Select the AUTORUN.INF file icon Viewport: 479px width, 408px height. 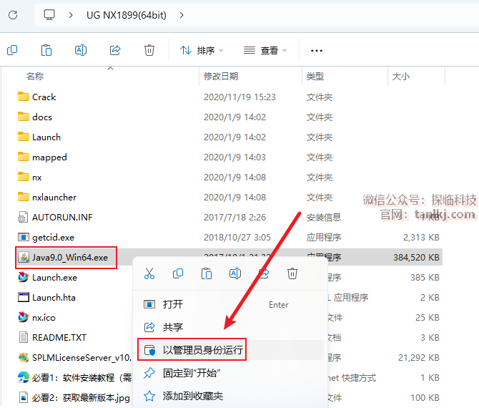(24, 217)
